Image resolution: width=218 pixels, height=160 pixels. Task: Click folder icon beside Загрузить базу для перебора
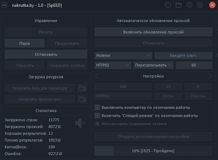click(x=82, y=88)
